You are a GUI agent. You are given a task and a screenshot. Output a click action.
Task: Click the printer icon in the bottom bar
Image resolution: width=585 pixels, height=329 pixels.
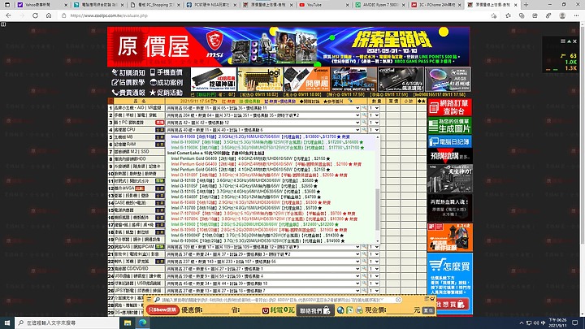click(359, 310)
